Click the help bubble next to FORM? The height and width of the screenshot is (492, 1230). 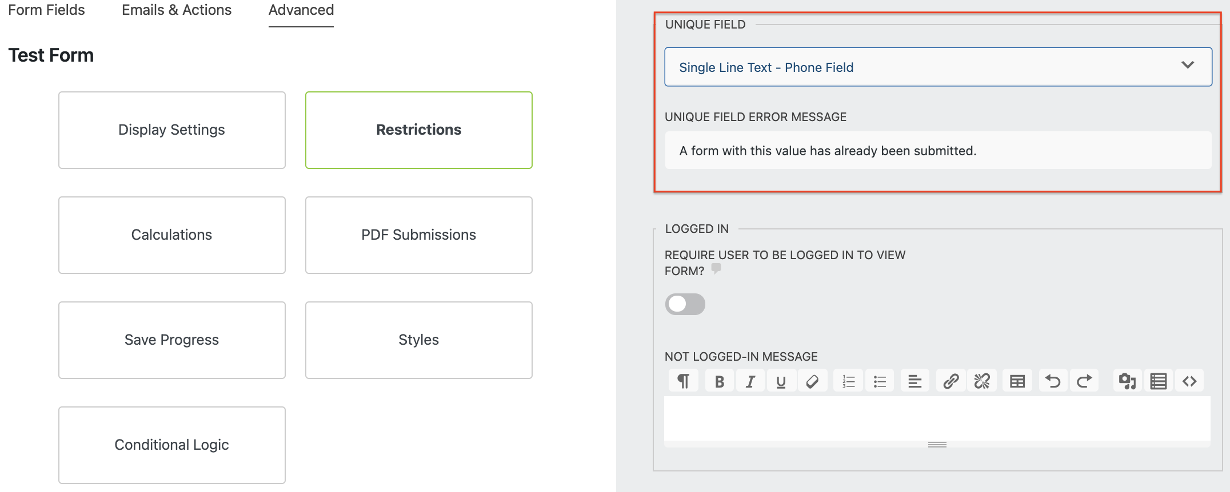(x=716, y=268)
